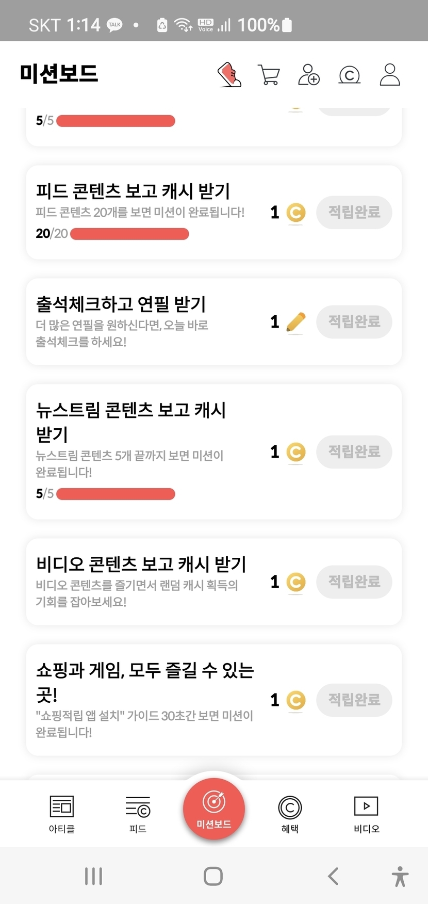Open the 비디오 콘텐츠 보고 캐시 받기 card title
428x904 pixels.
[141, 564]
